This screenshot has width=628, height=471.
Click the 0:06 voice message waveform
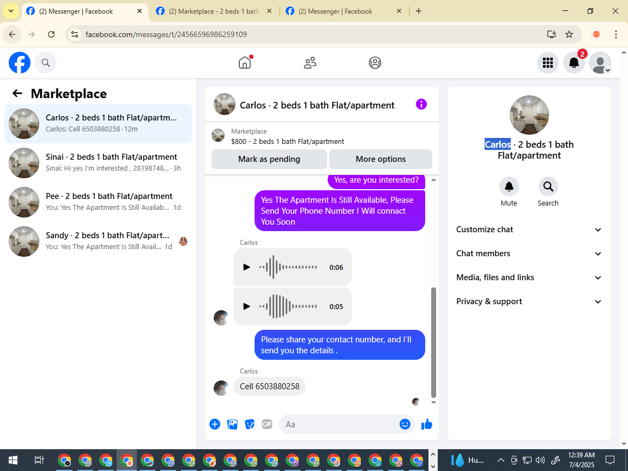point(288,267)
